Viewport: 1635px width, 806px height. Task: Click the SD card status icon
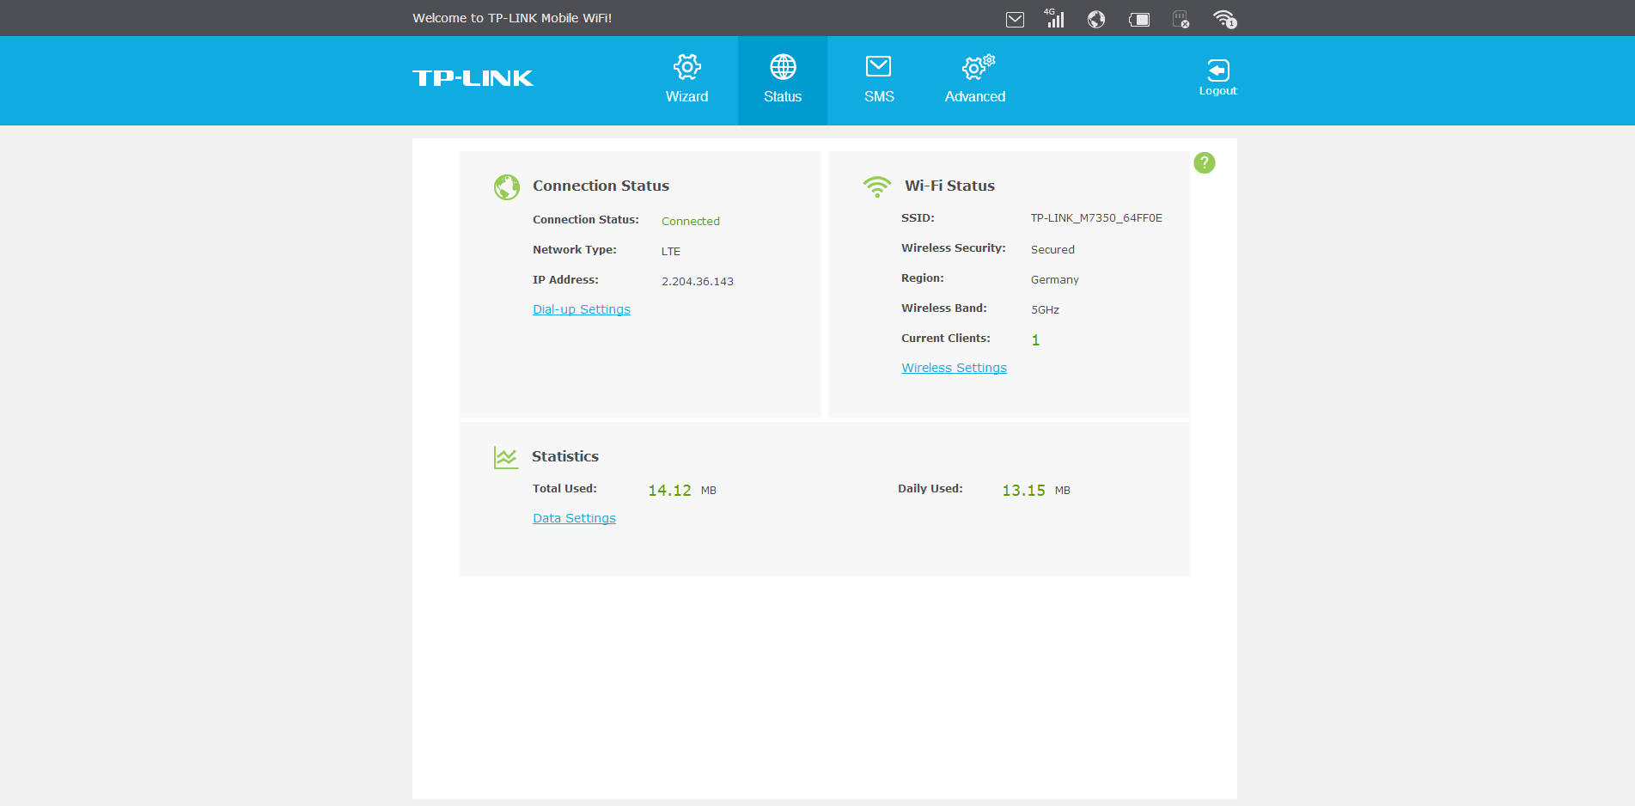click(x=1181, y=19)
